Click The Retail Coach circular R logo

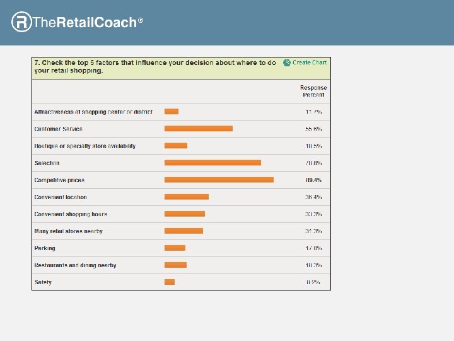tap(21, 23)
